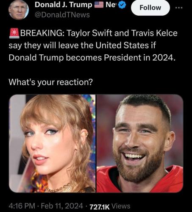This screenshot has width=192, height=212.
Task: Click the red siren emoji before BREAKING
Action: 14,33
